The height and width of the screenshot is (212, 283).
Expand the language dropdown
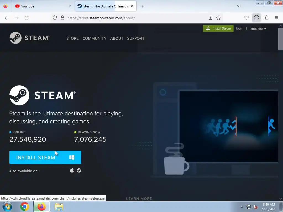[x=258, y=29]
